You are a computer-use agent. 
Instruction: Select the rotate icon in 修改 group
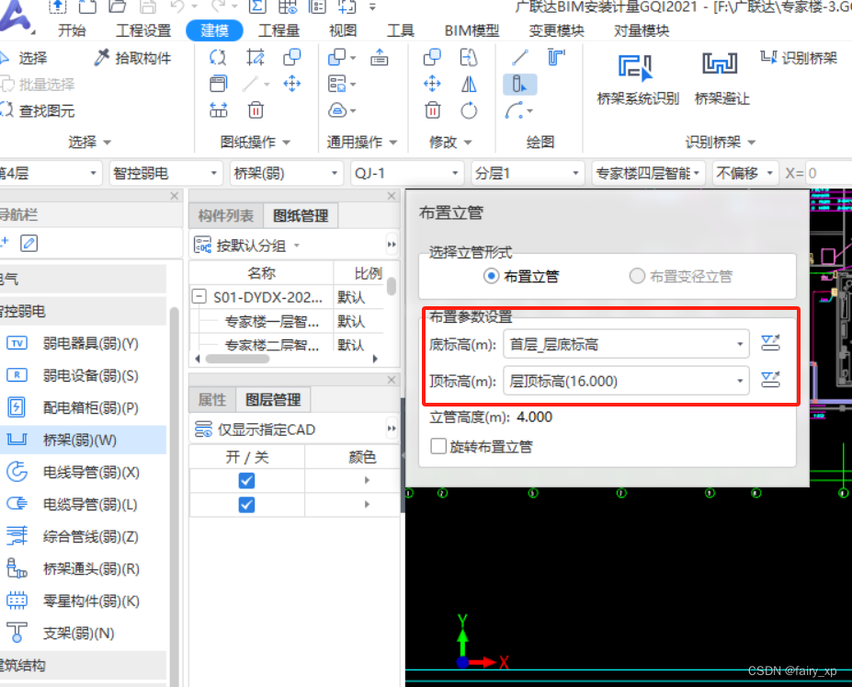[468, 110]
